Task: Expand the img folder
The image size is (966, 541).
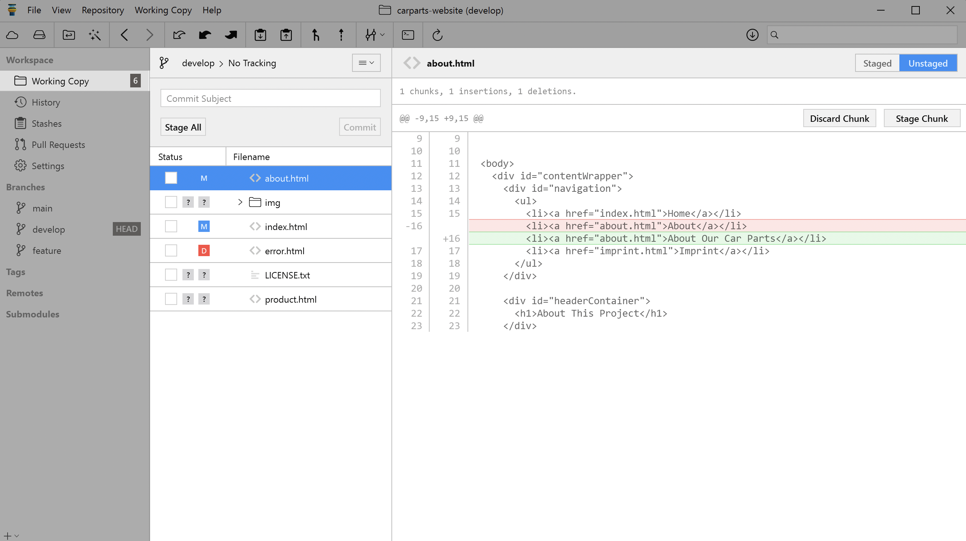Action: pos(240,202)
